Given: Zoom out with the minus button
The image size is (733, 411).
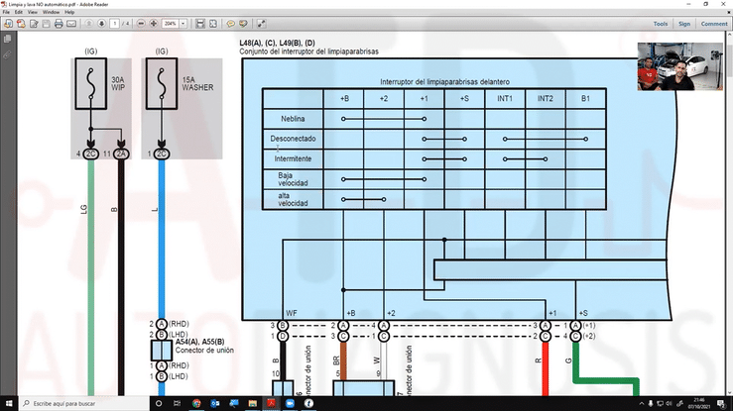Looking at the screenshot, I should tap(141, 24).
